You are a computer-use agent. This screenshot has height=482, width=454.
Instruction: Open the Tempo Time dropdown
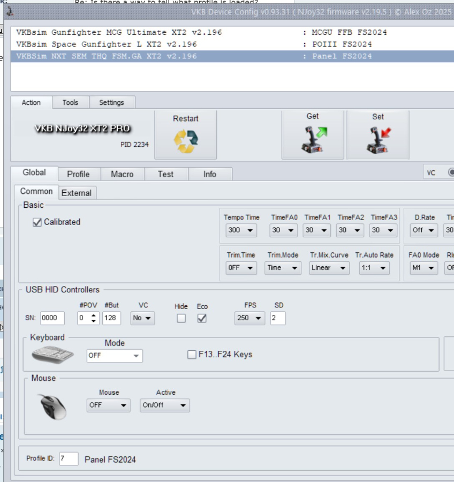[x=241, y=230]
